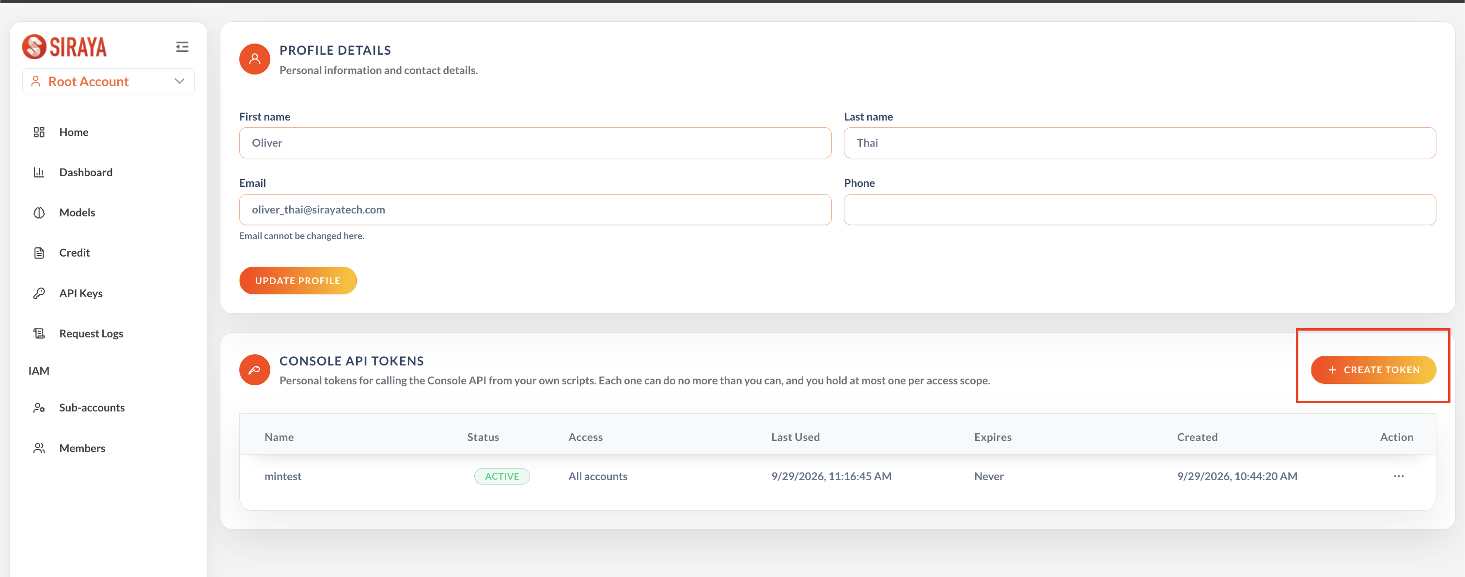Open actions menu for mintest token
This screenshot has width=1465, height=577.
point(1399,476)
